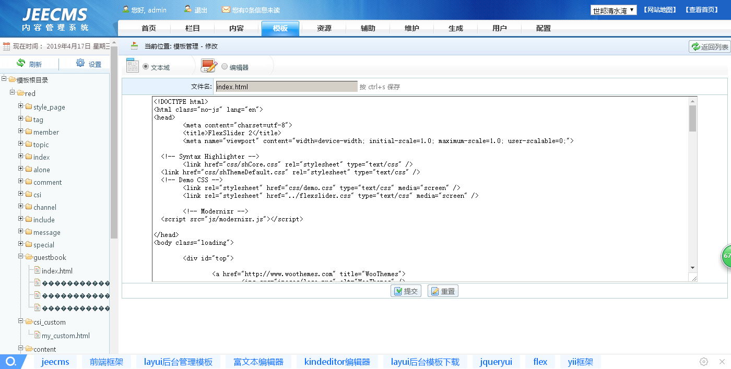731x369 pixels.
Task: Select the content folder tree item
Action: (45, 349)
